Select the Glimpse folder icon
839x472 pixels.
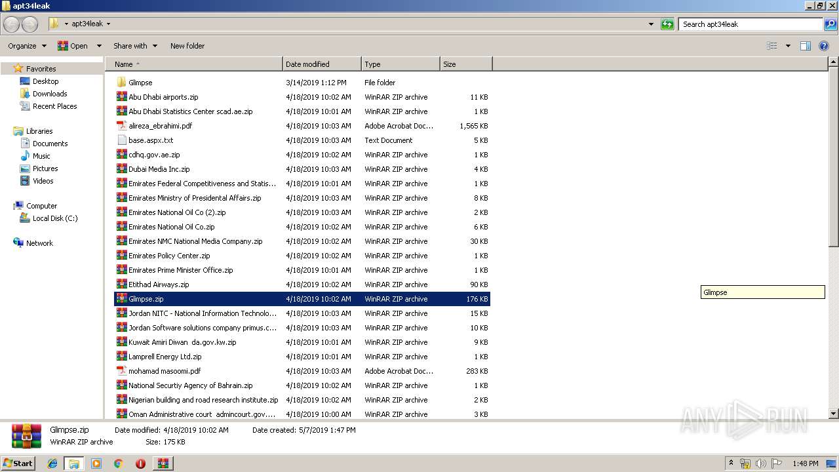pos(121,83)
